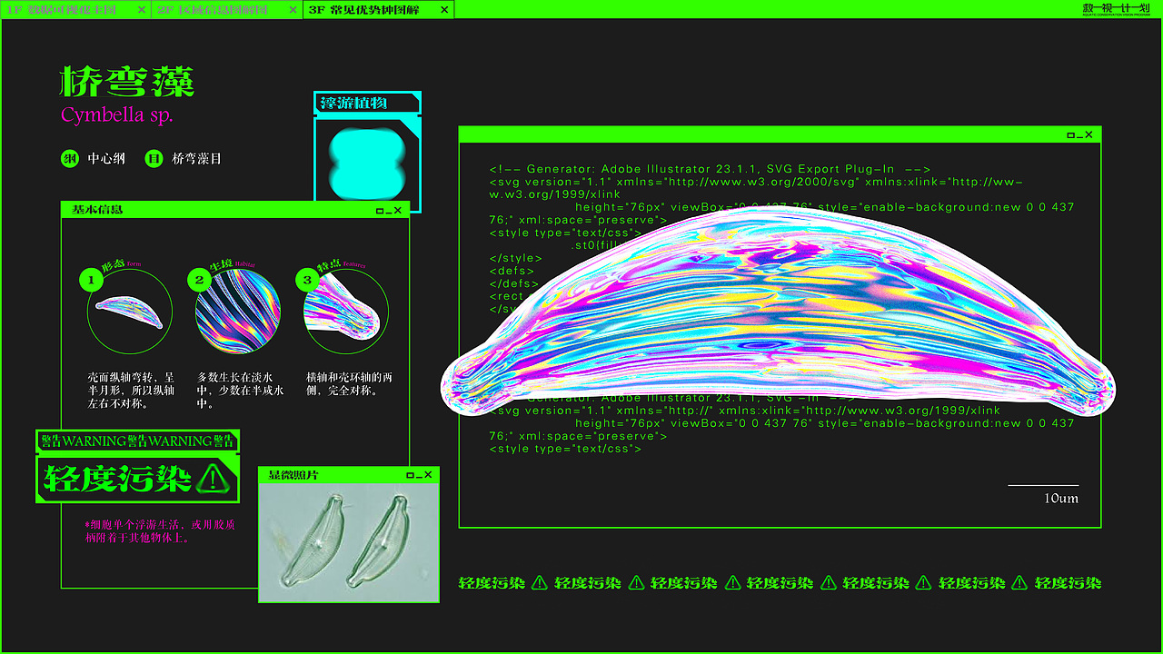Click the large 轻度污染 pollution badge
This screenshot has height=654, width=1163.
coord(137,479)
